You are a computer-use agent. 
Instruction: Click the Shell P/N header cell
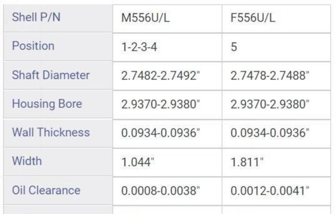pos(36,18)
